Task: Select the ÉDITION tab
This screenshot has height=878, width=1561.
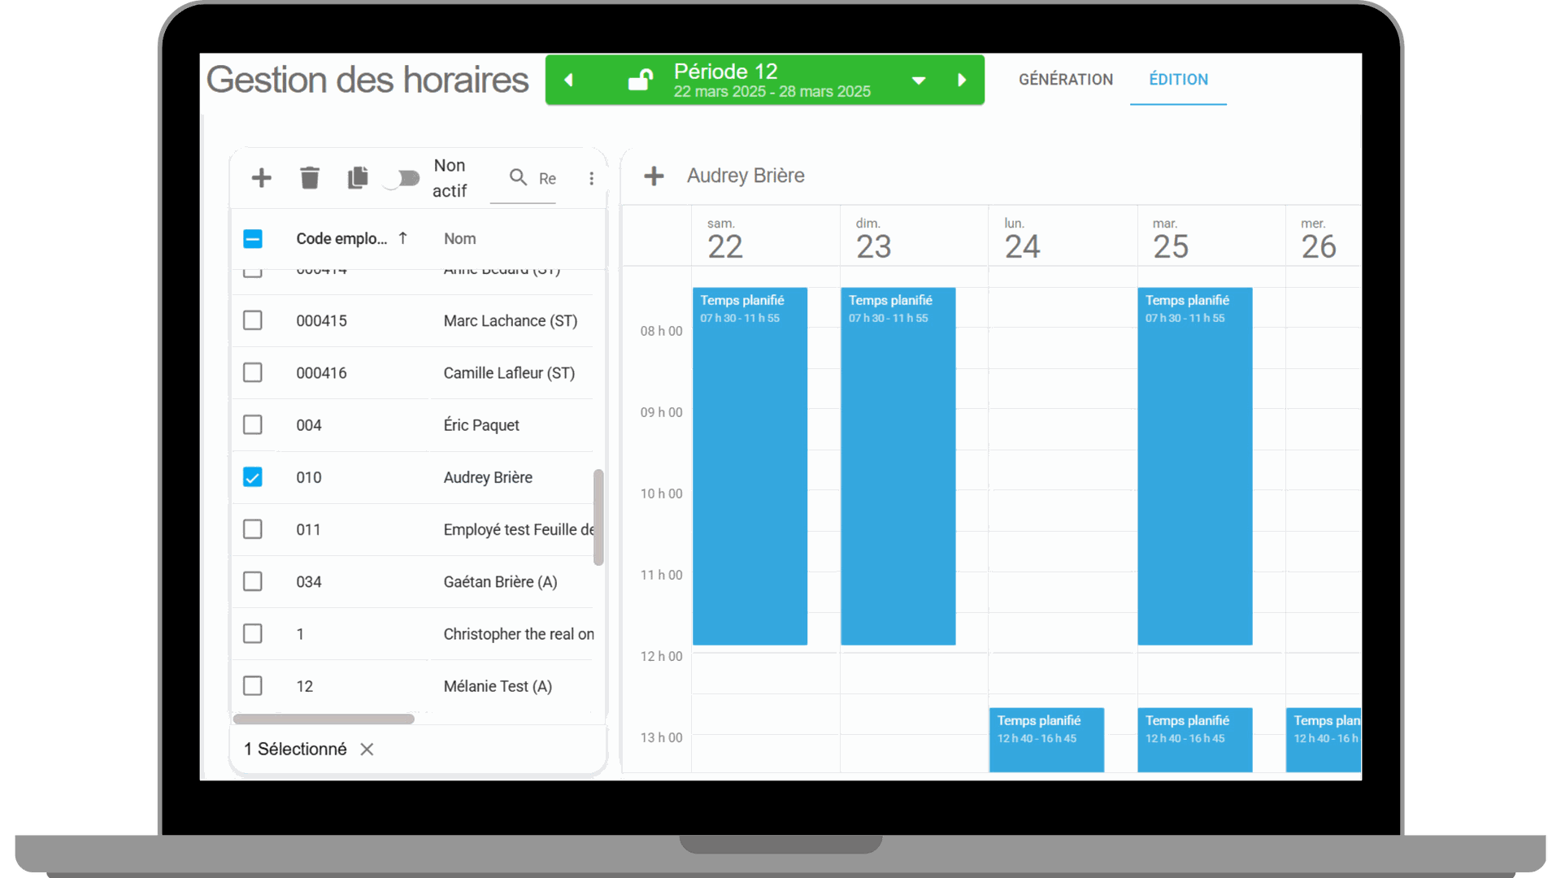Action: 1178,80
